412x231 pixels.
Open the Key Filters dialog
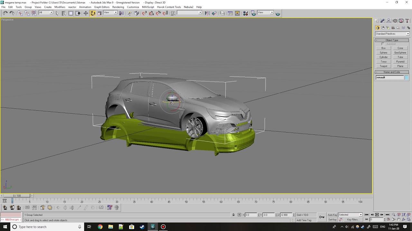point(353,219)
